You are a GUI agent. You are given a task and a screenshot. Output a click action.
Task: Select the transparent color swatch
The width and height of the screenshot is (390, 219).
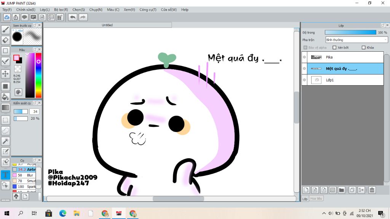click(18, 69)
